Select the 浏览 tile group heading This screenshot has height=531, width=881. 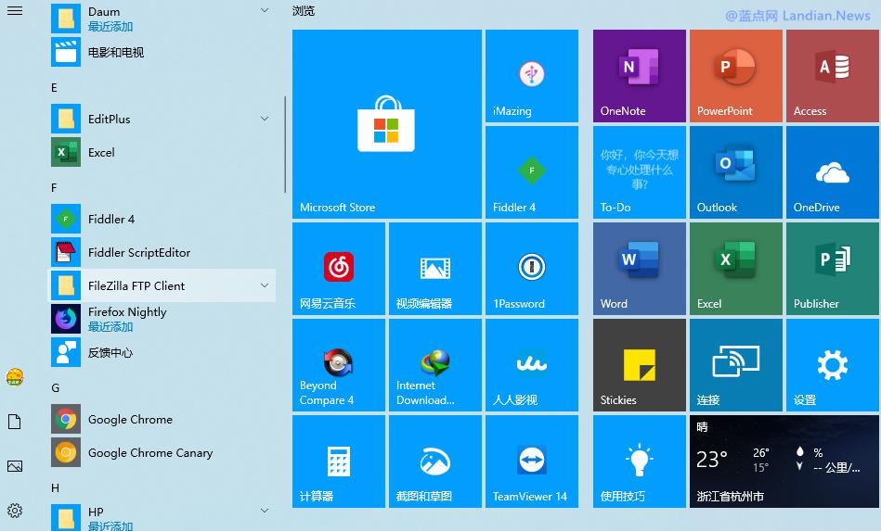click(304, 10)
